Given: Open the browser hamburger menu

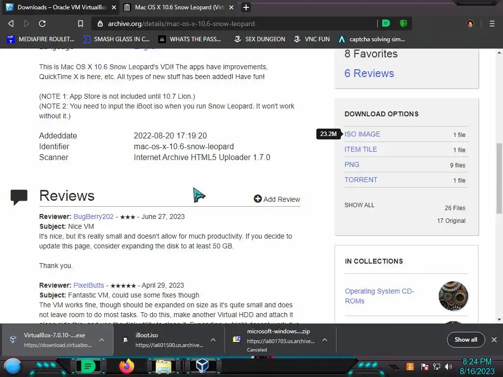Looking at the screenshot, I should coord(492,24).
